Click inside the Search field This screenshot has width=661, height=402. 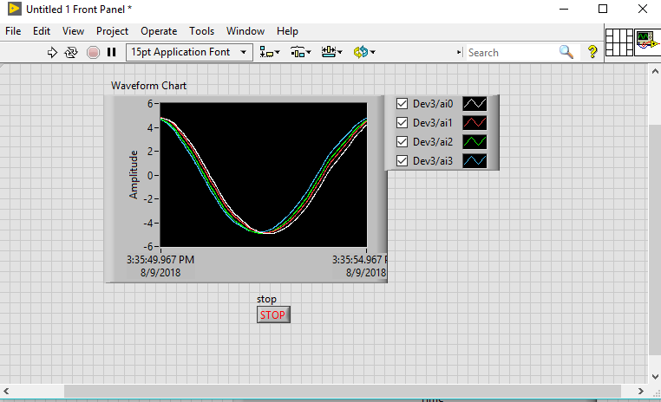511,53
